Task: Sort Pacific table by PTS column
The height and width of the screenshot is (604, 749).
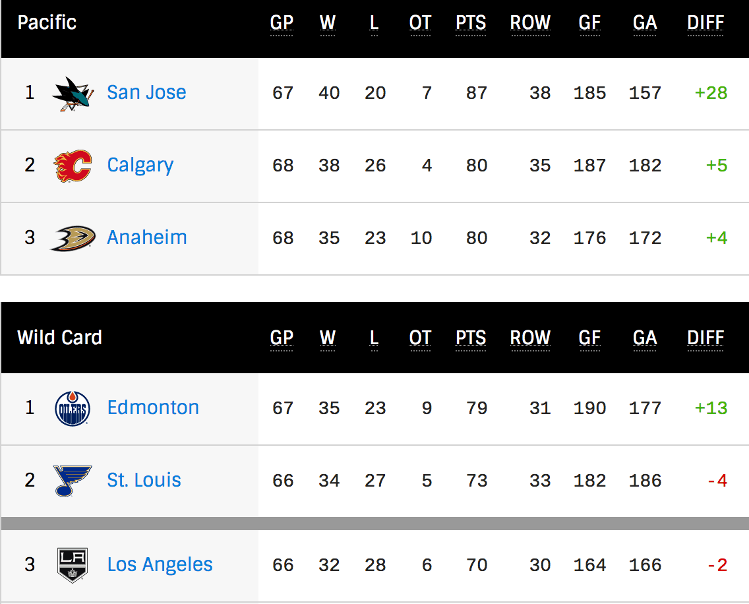Action: click(x=471, y=23)
